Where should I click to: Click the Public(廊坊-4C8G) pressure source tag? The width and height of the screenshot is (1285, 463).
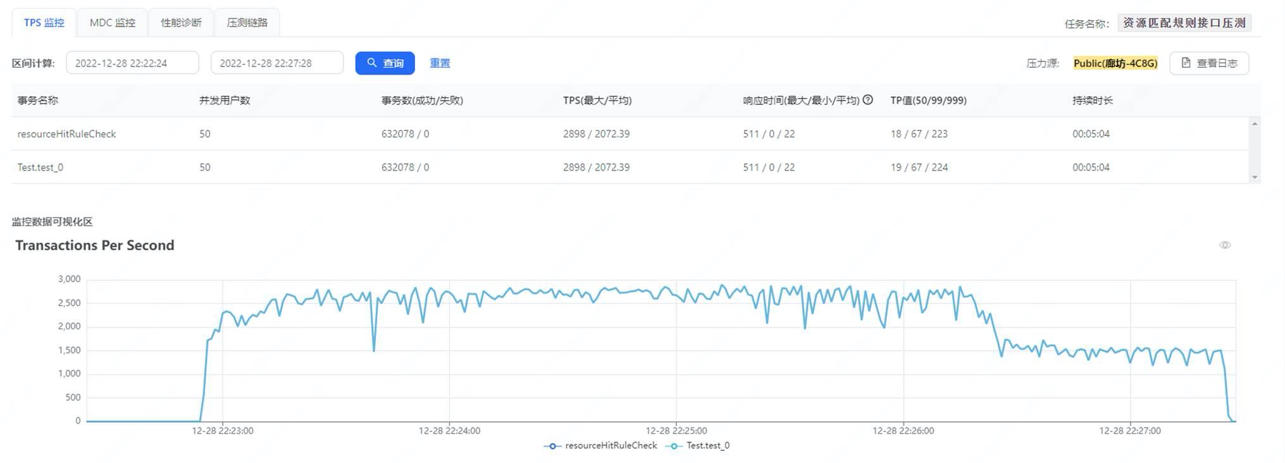click(1115, 63)
